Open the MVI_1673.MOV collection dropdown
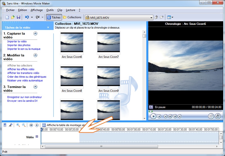 pyautogui.click(x=151, y=17)
